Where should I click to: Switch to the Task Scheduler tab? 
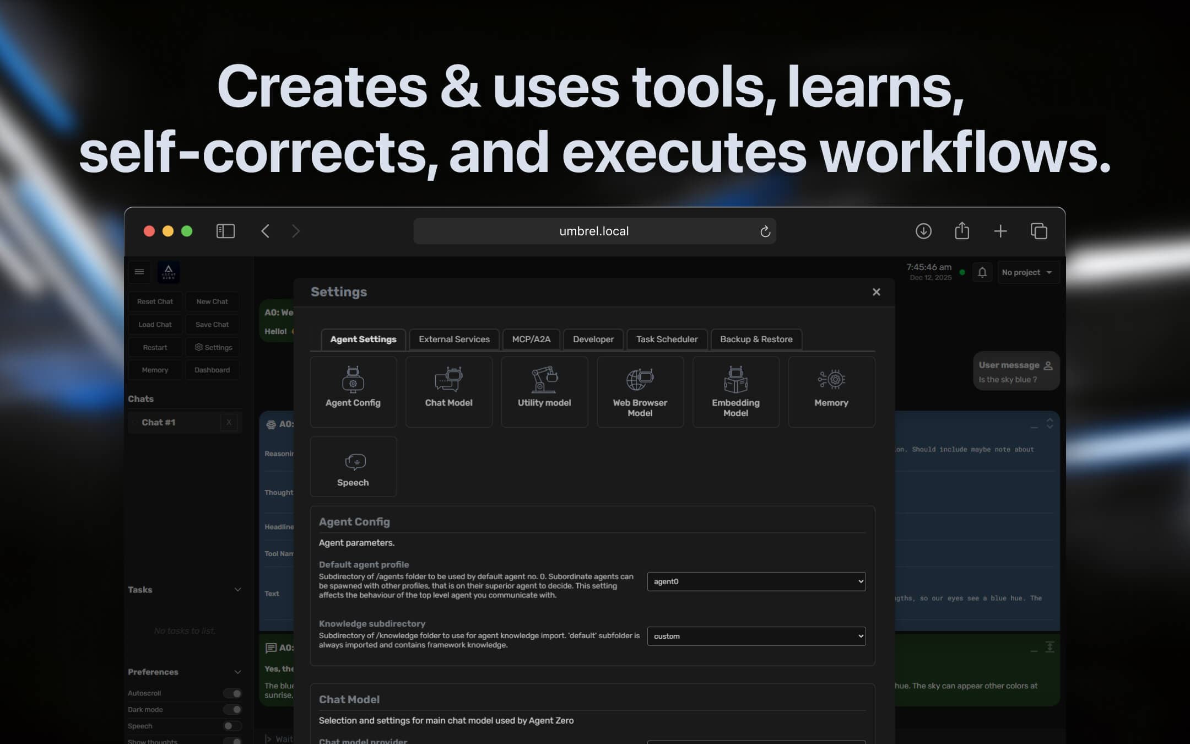pyautogui.click(x=667, y=339)
